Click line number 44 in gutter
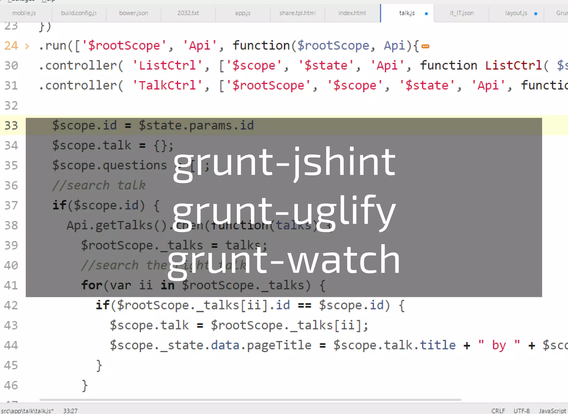This screenshot has width=568, height=414. click(11, 345)
